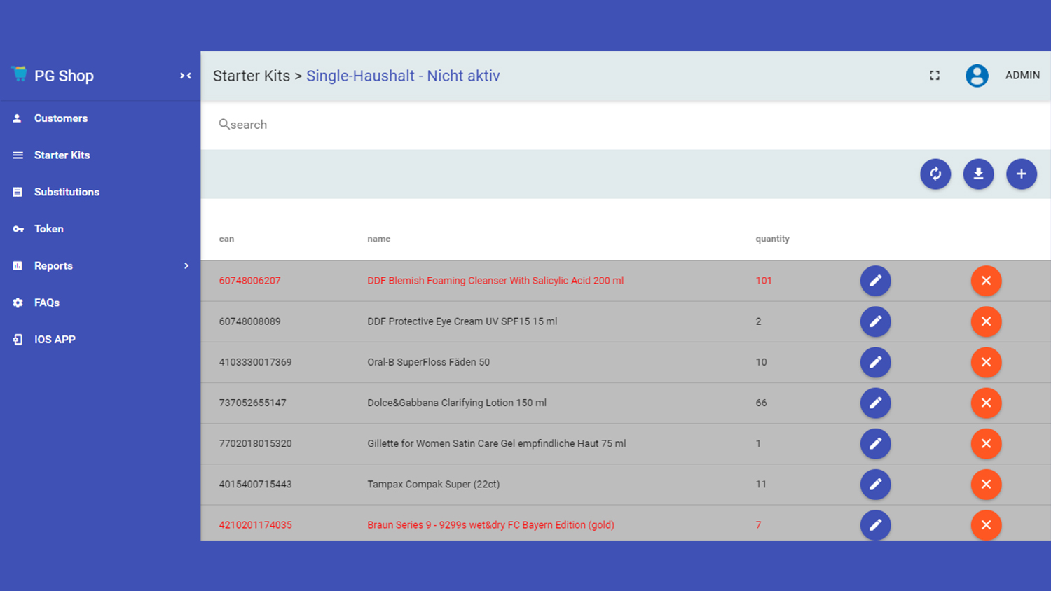Sort by the name column header
Viewport: 1051px width, 591px height.
click(378, 239)
